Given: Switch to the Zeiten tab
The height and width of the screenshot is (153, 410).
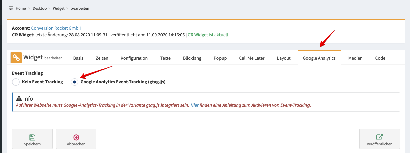Looking at the screenshot, I should coord(102,58).
